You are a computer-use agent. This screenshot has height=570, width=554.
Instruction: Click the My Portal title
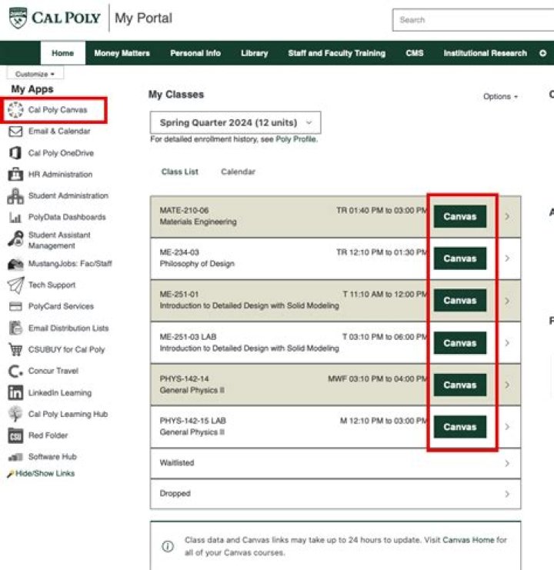click(x=144, y=18)
